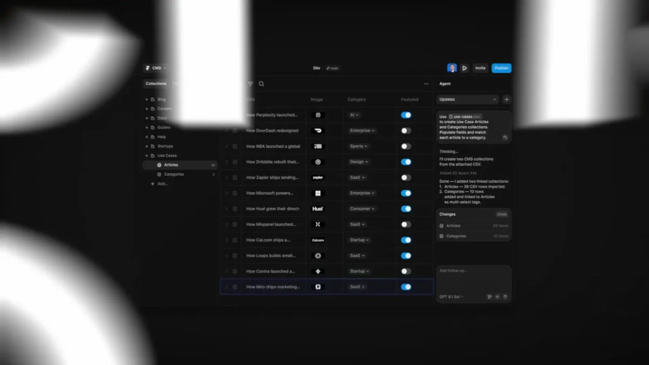Click the Microsoft logo image
The width and height of the screenshot is (649, 365).
318,193
